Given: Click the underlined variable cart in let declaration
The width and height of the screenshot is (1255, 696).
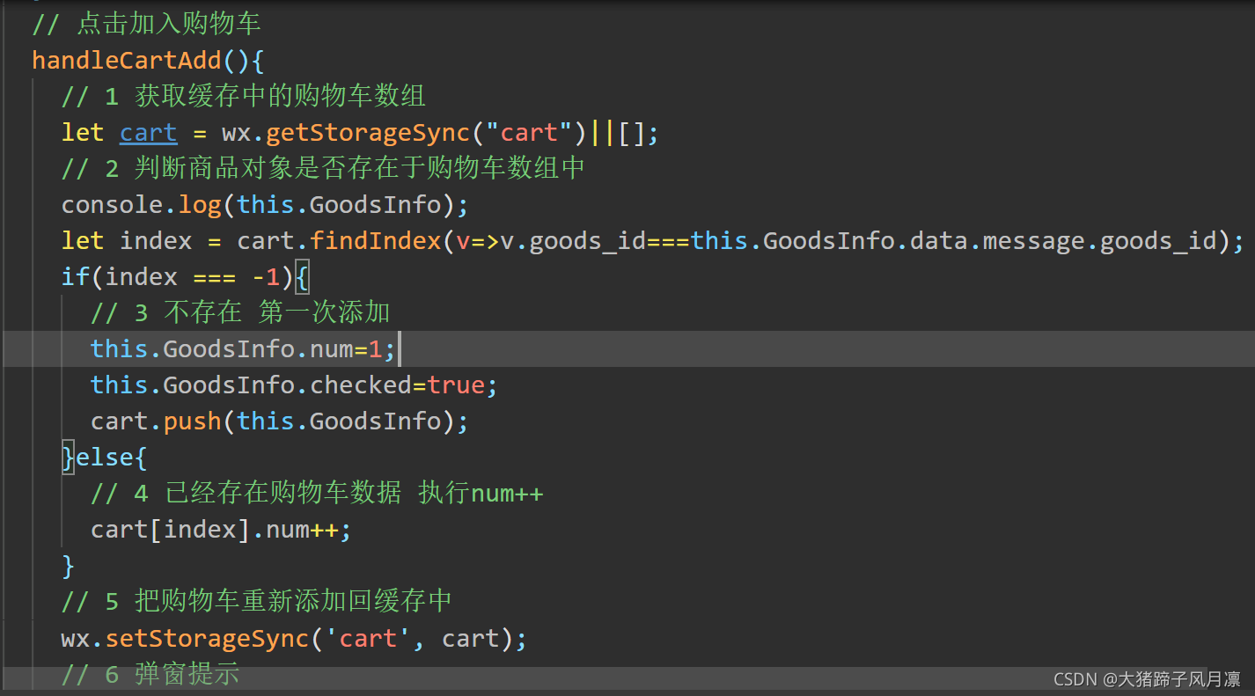Looking at the screenshot, I should tap(149, 133).
